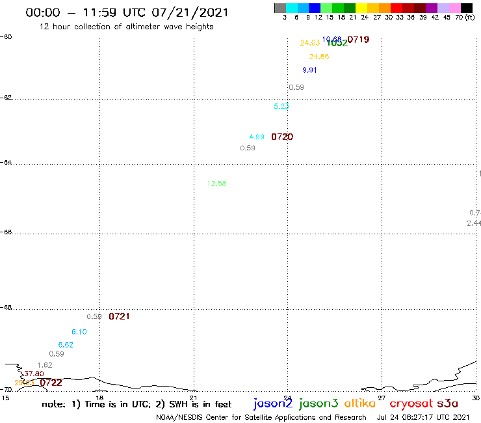
Task: Click the 24.03 wave height value
Action: (310, 43)
